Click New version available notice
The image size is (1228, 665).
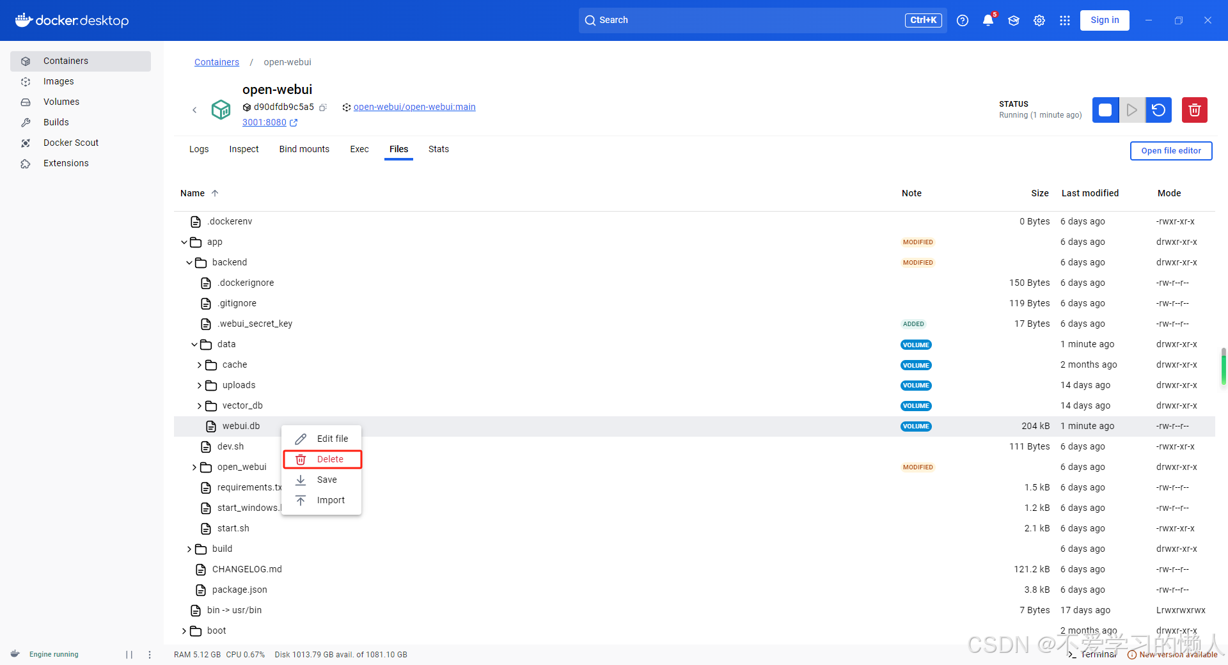[1172, 655]
